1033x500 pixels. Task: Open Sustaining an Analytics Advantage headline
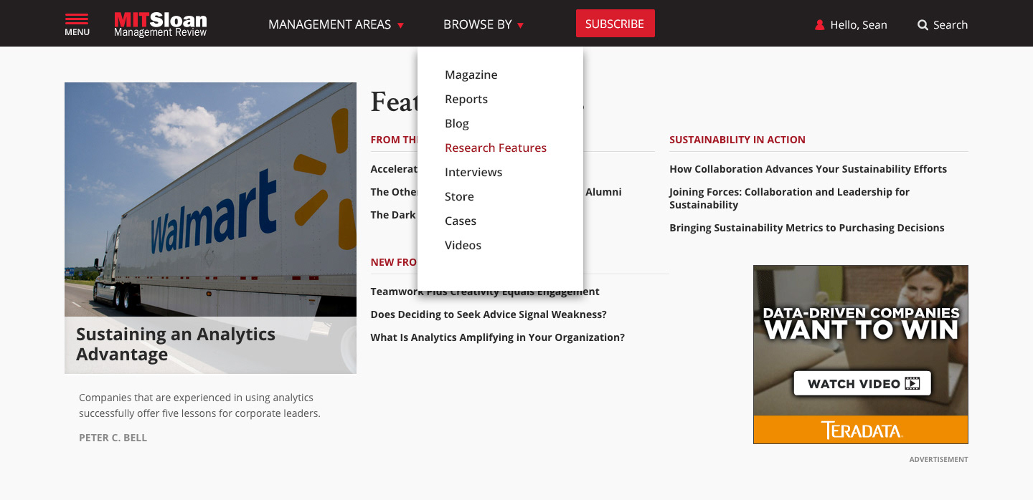176,345
